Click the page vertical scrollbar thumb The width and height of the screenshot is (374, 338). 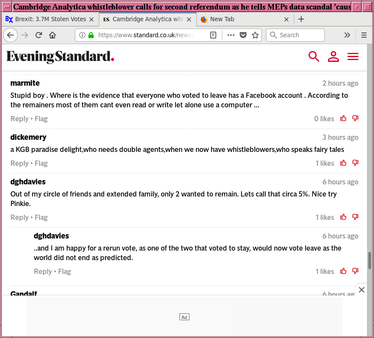click(x=370, y=261)
